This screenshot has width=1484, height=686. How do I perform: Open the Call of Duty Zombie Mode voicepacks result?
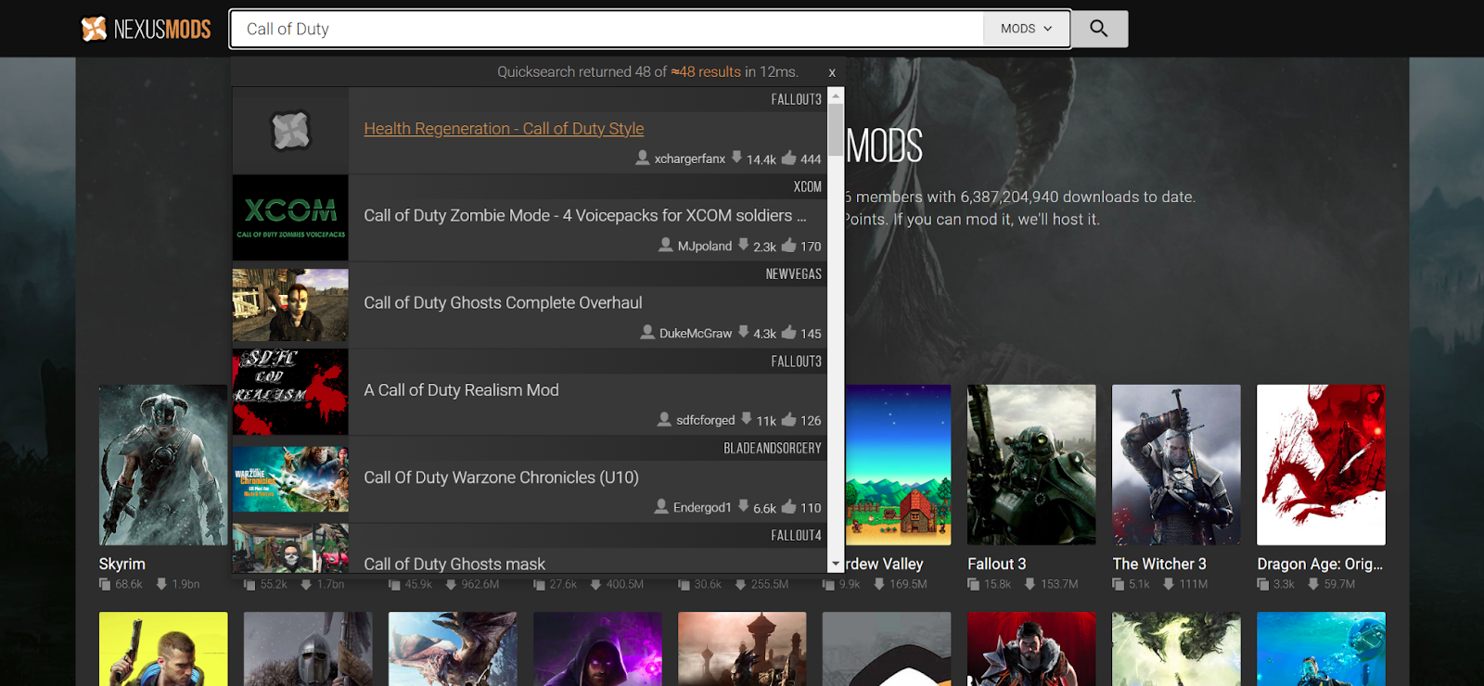click(x=585, y=216)
